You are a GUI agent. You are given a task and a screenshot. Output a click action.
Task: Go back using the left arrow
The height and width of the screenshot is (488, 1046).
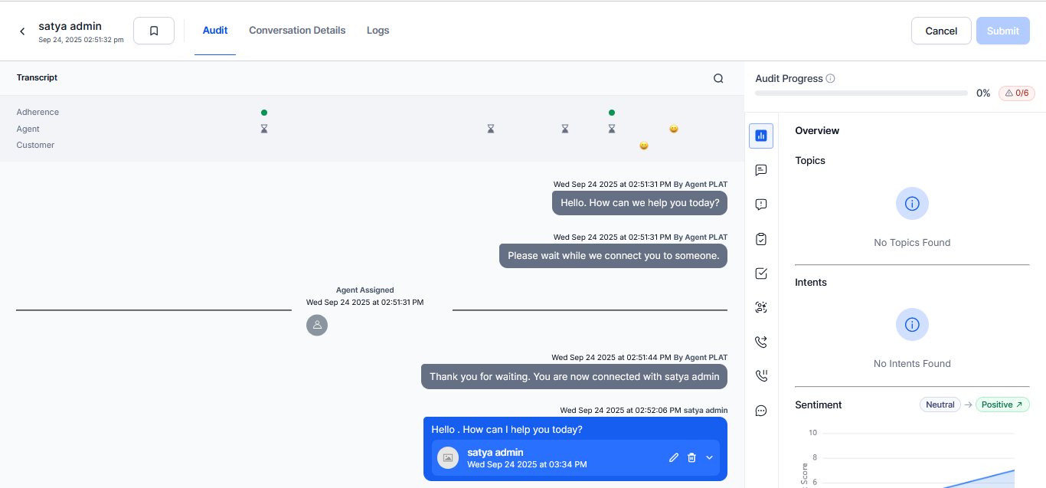tap(22, 31)
